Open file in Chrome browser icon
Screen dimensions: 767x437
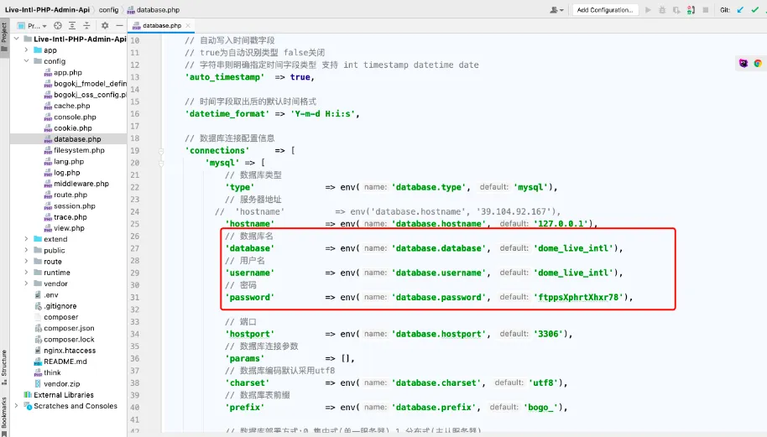(758, 64)
